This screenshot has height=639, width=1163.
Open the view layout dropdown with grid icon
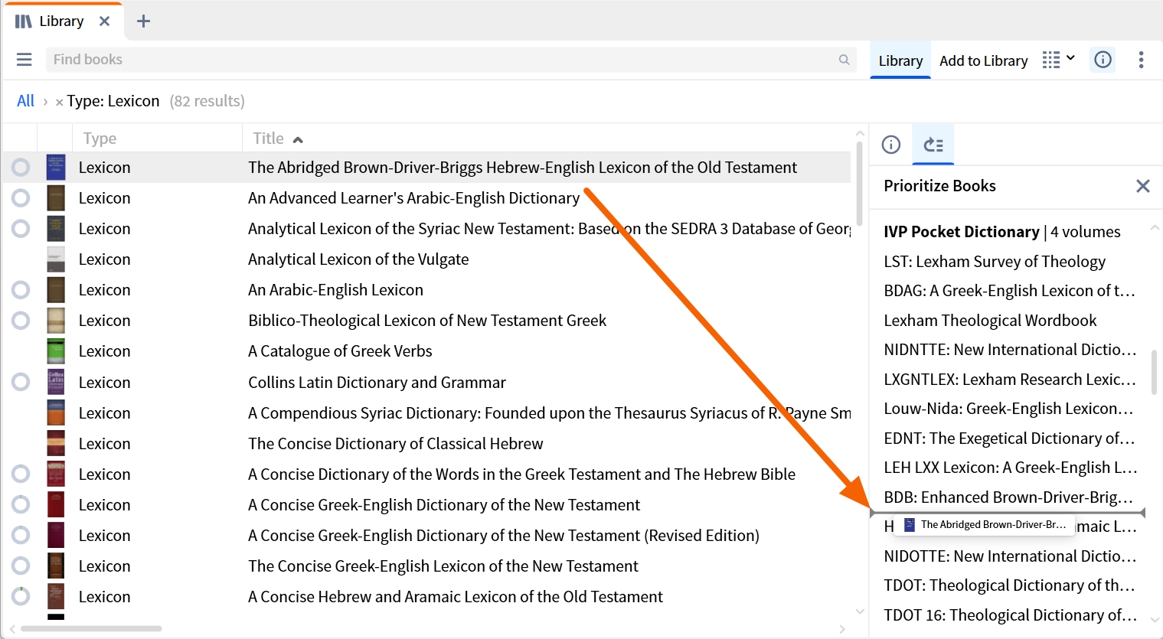click(1059, 60)
